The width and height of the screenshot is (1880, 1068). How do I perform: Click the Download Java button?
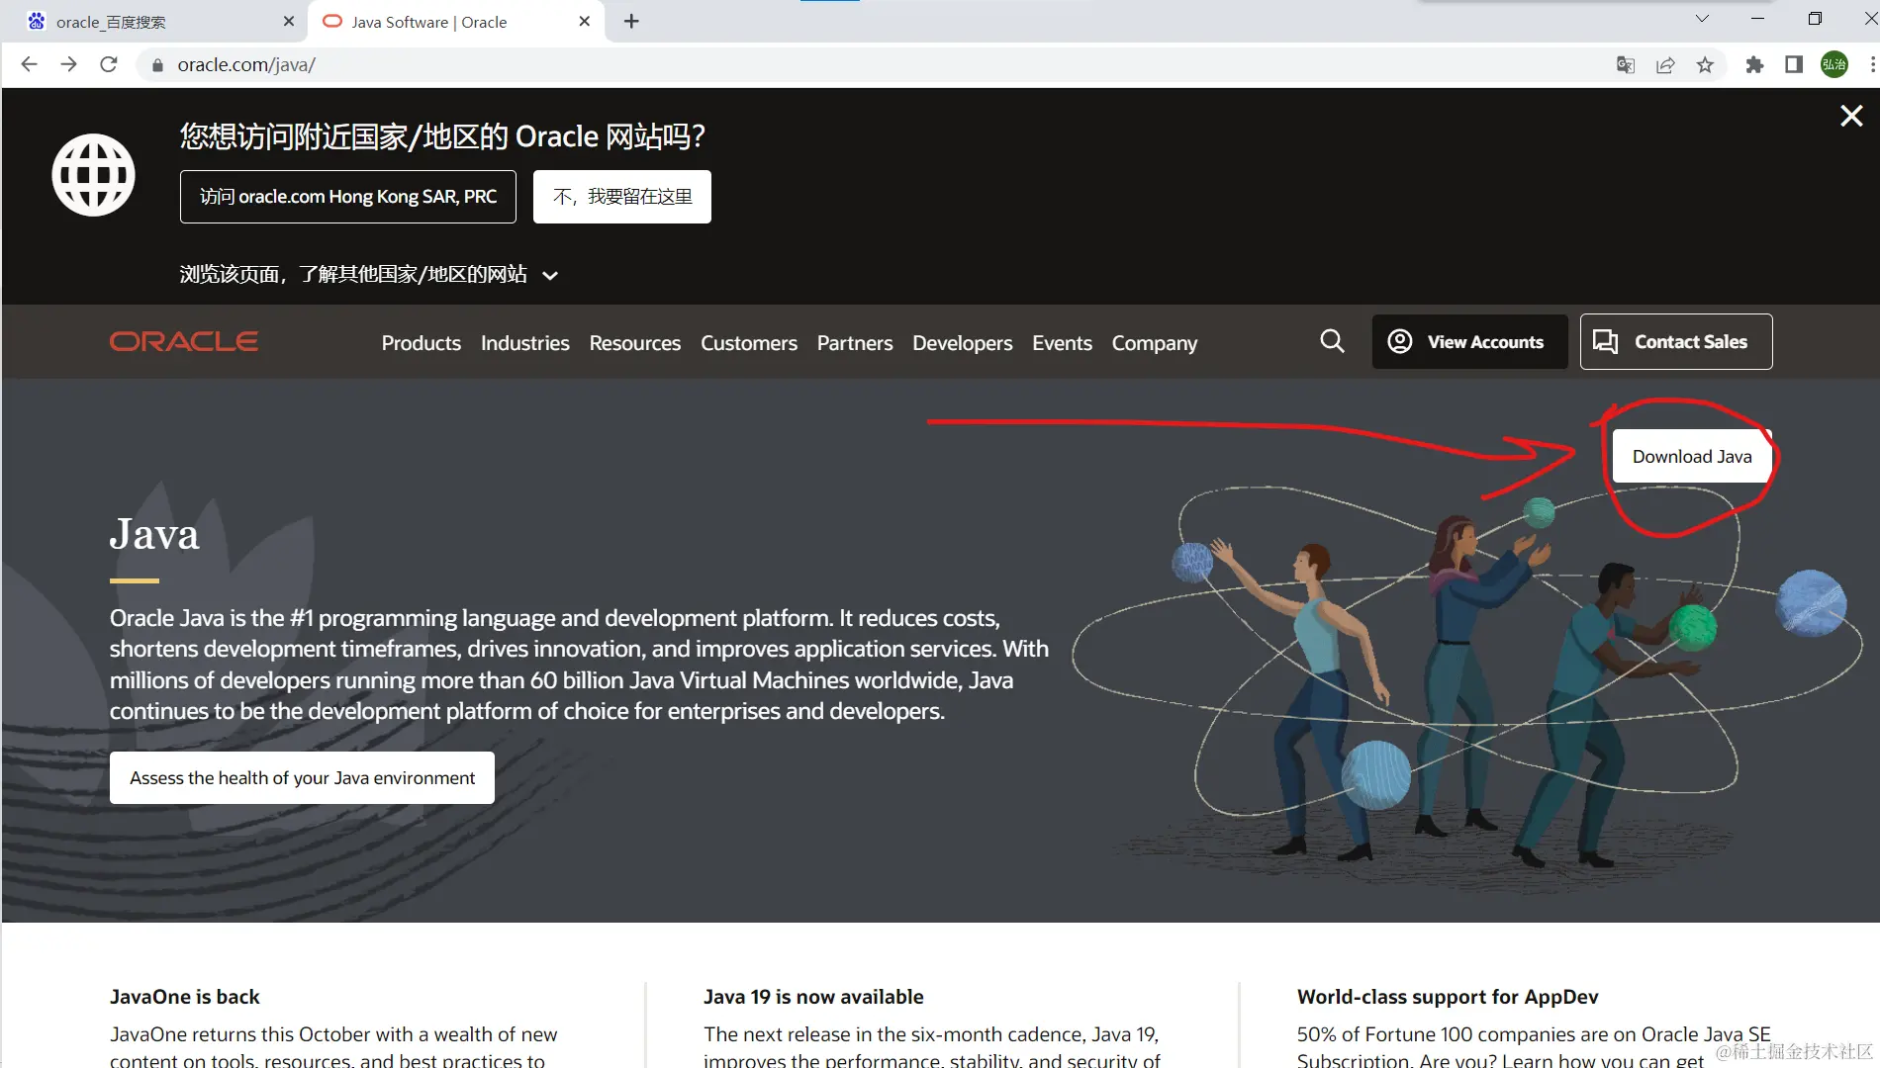click(x=1692, y=457)
